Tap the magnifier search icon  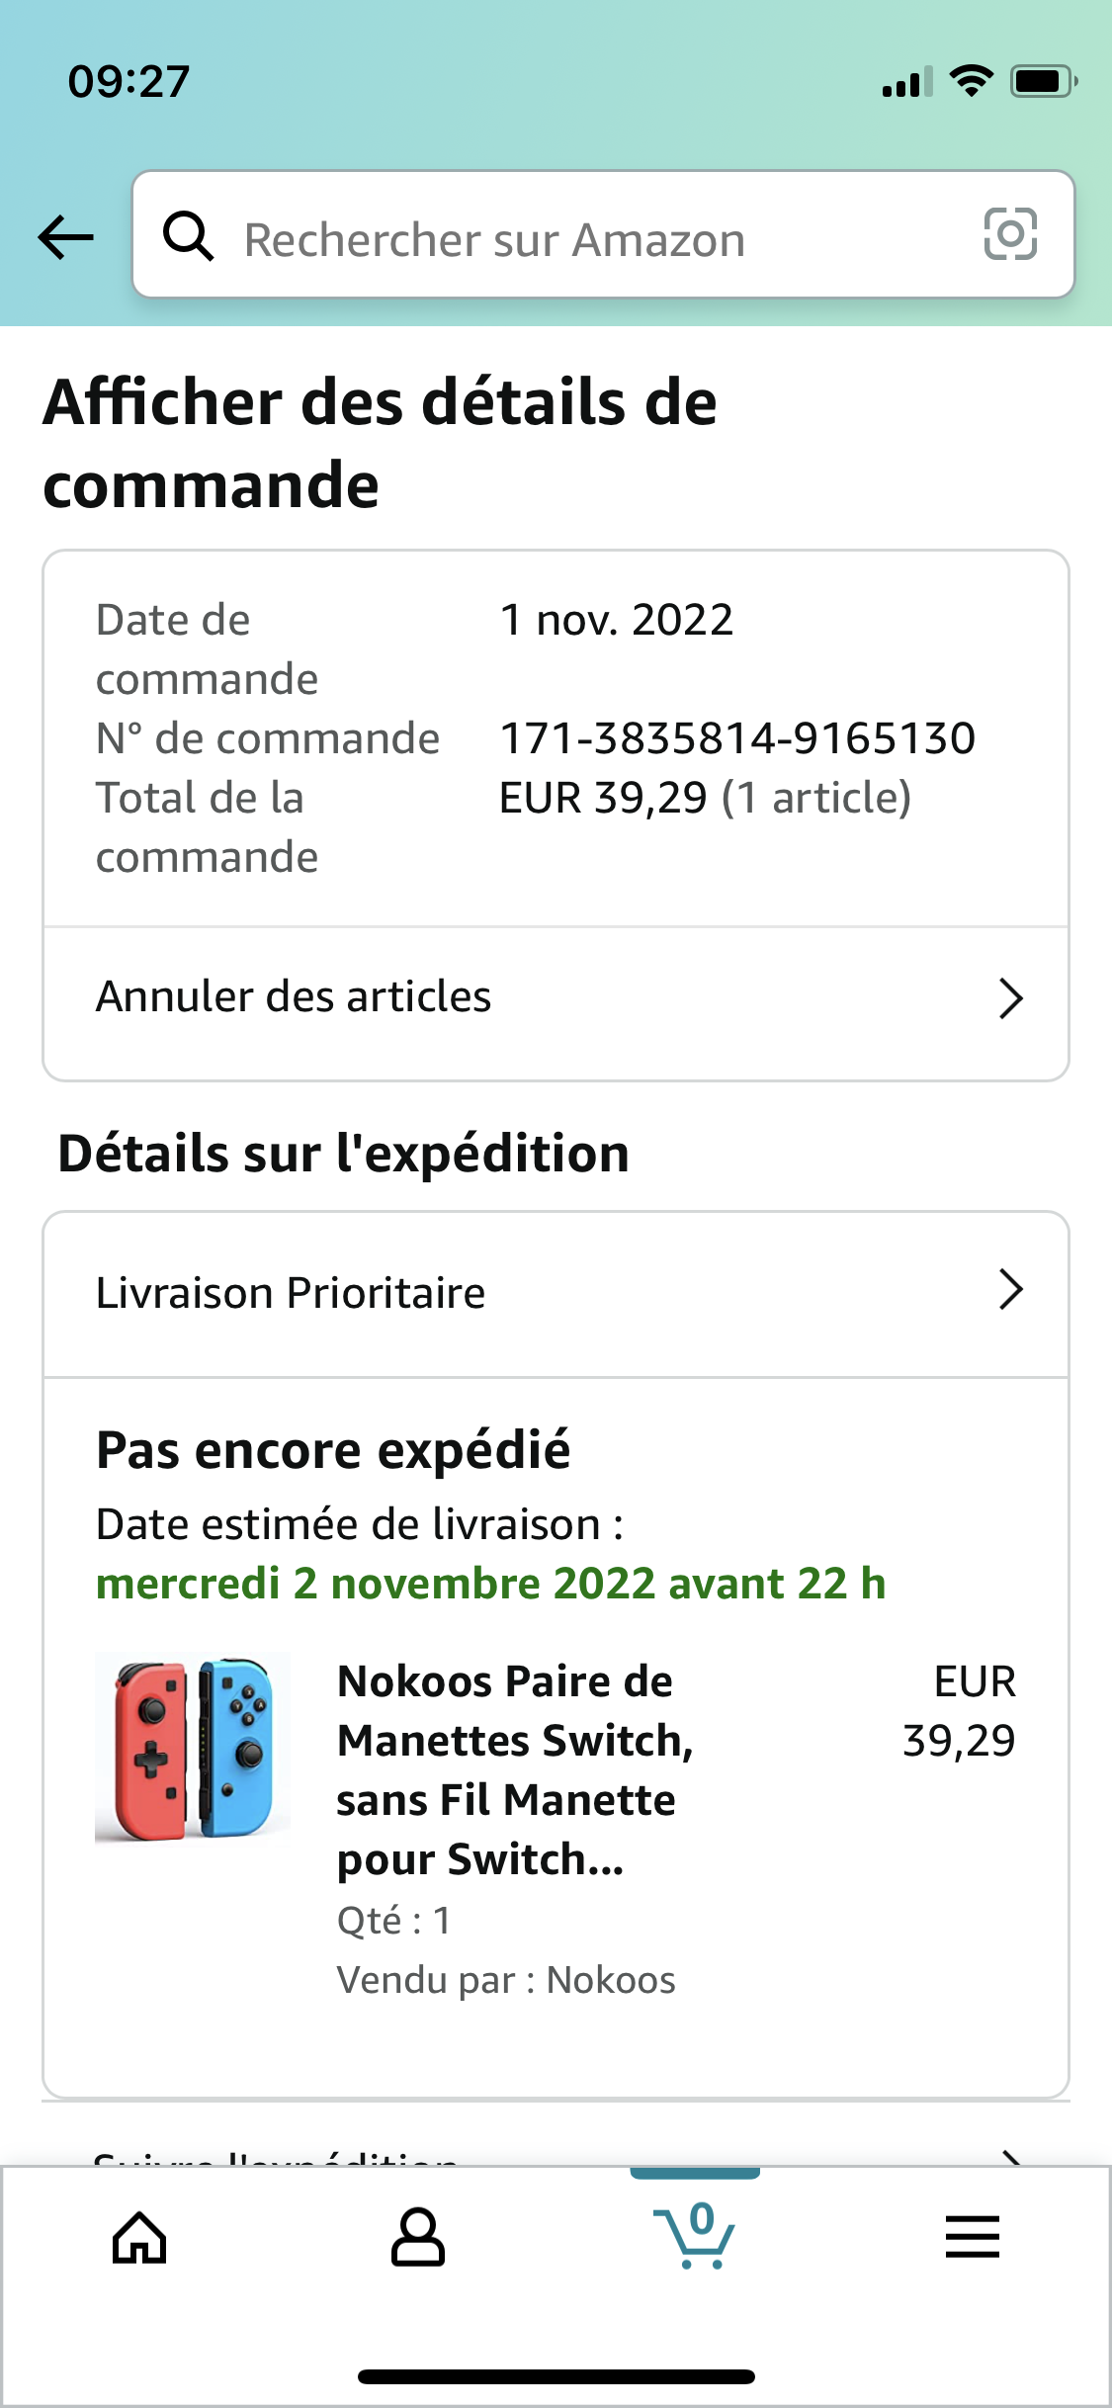(x=188, y=236)
